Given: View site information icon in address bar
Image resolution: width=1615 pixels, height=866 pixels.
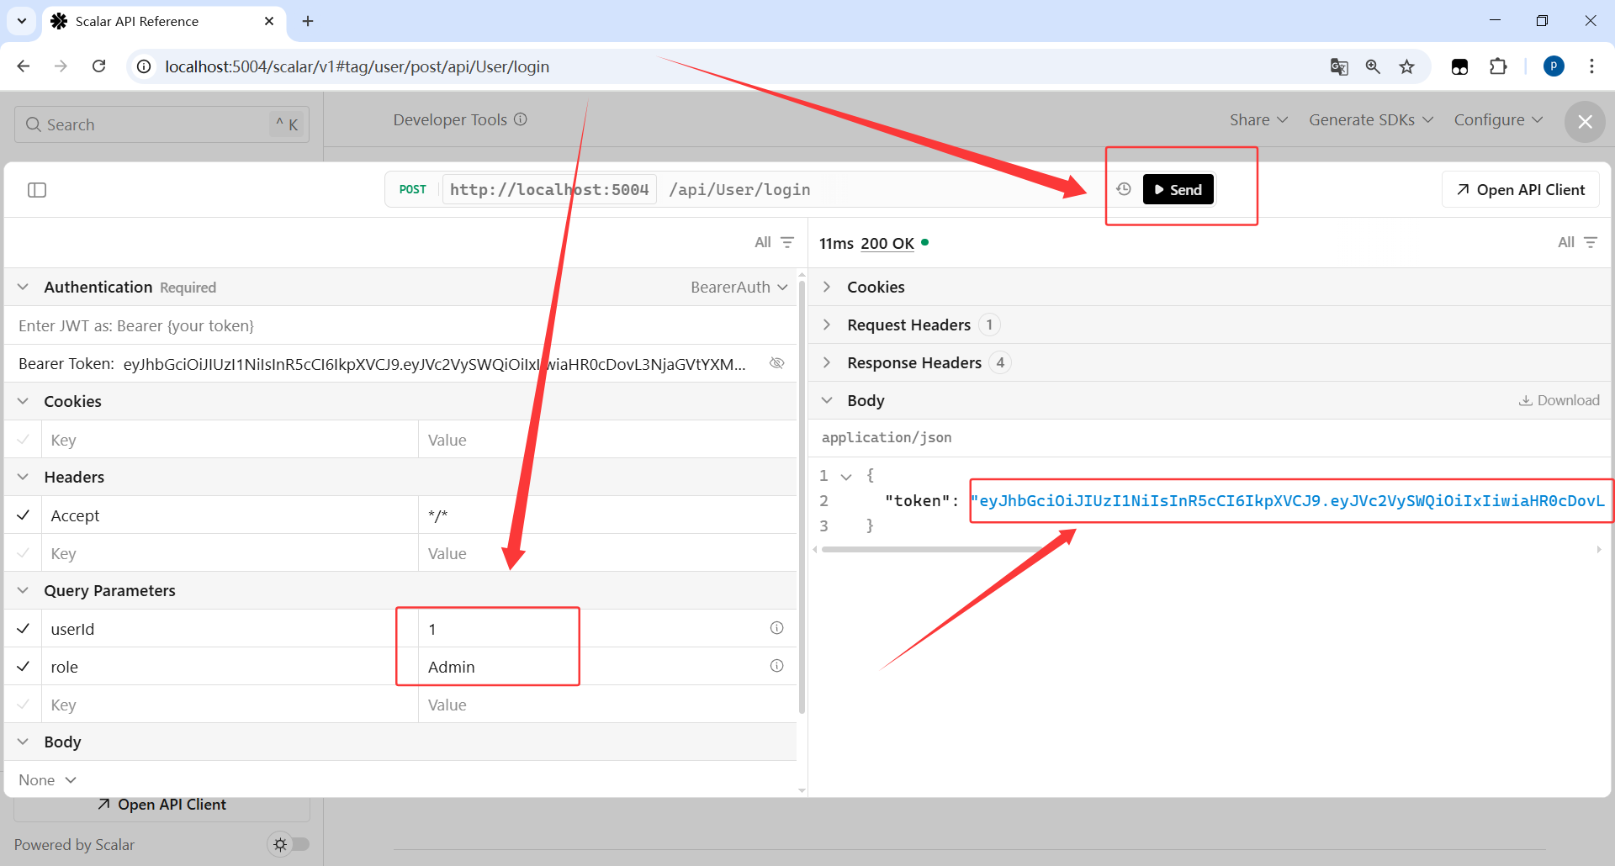Looking at the screenshot, I should tap(145, 66).
